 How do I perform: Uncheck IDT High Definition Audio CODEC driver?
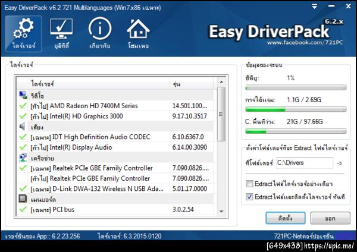[x=23, y=137]
